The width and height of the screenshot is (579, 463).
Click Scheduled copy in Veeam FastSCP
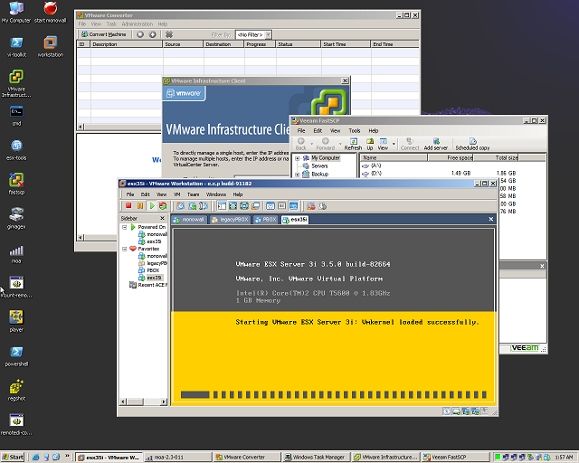472,144
